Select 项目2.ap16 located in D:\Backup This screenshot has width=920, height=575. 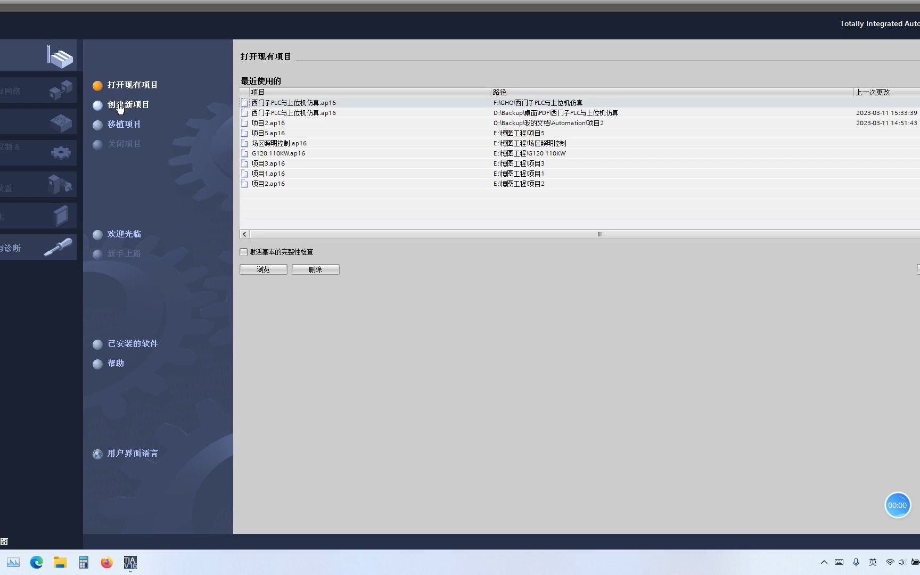pos(580,123)
